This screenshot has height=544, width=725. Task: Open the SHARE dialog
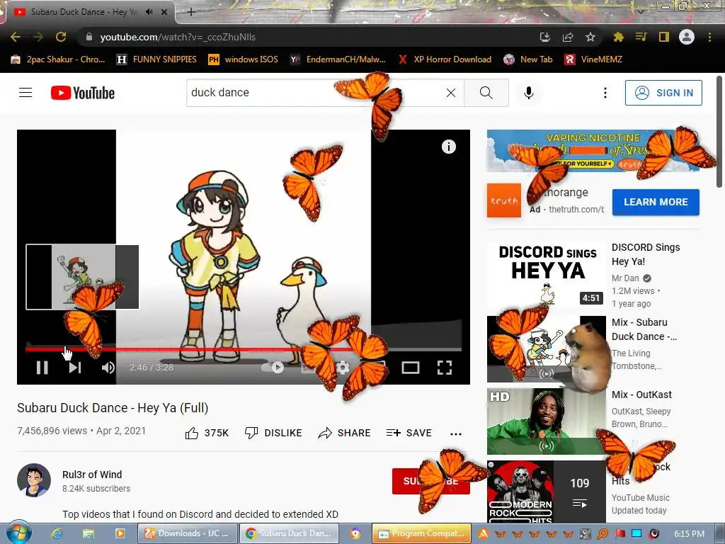click(345, 433)
